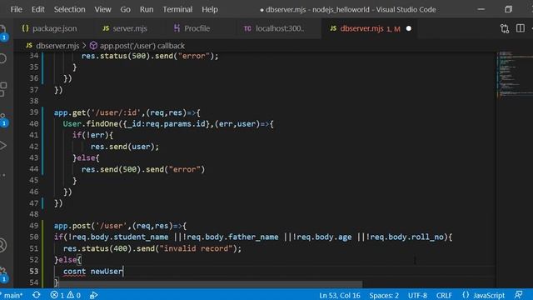Change indentation via Spaces: 2
Screen dimensions: 533x300
coord(384,295)
